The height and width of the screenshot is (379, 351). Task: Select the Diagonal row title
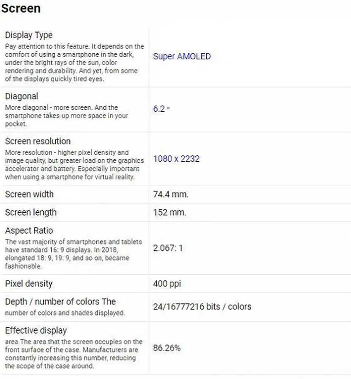click(x=21, y=97)
